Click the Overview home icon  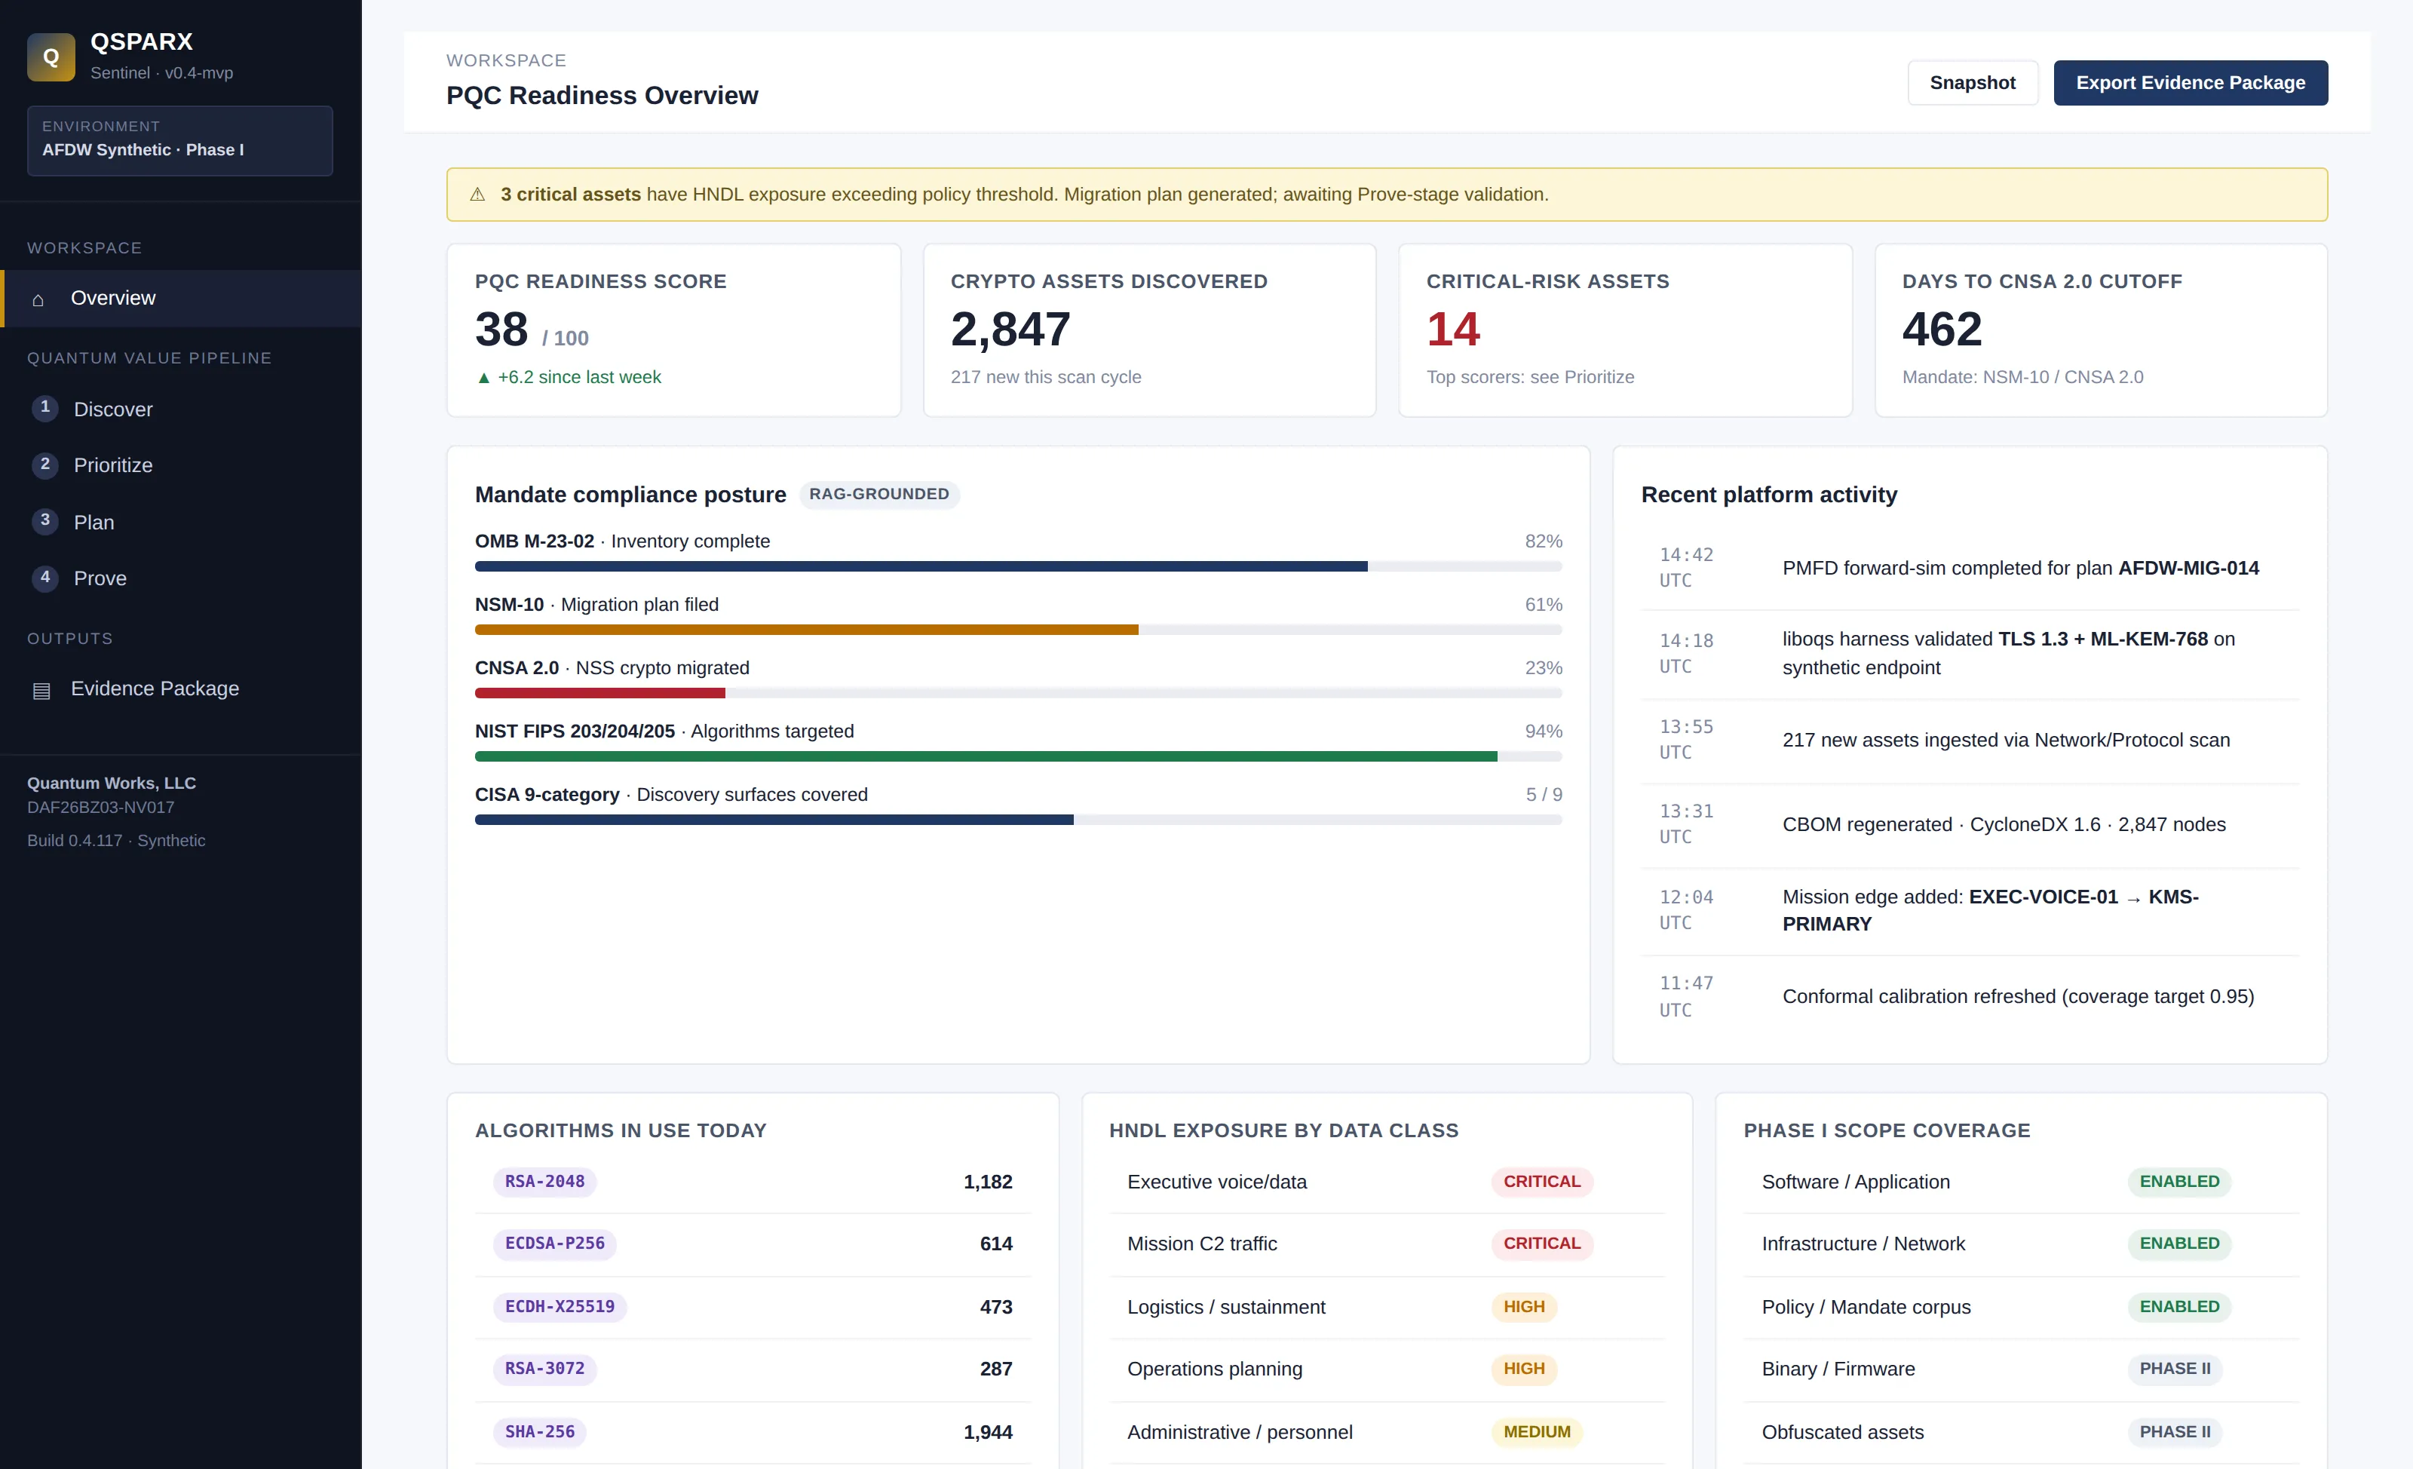tap(38, 299)
